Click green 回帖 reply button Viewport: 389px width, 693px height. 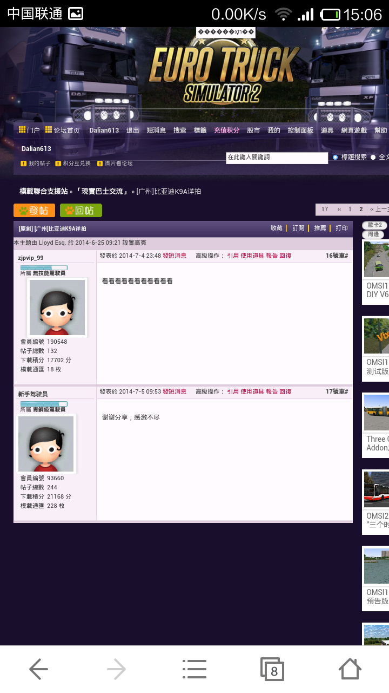point(81,211)
